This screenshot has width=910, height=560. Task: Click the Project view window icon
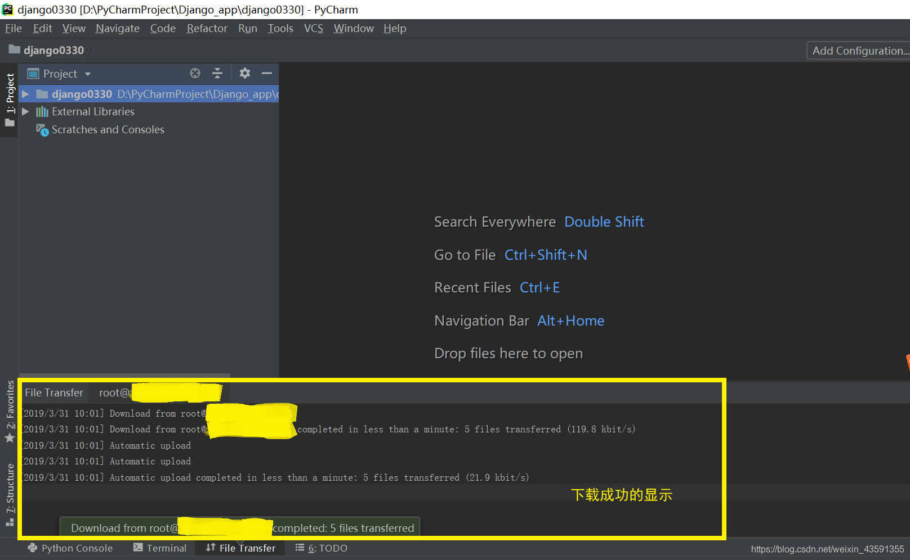pyautogui.click(x=33, y=74)
